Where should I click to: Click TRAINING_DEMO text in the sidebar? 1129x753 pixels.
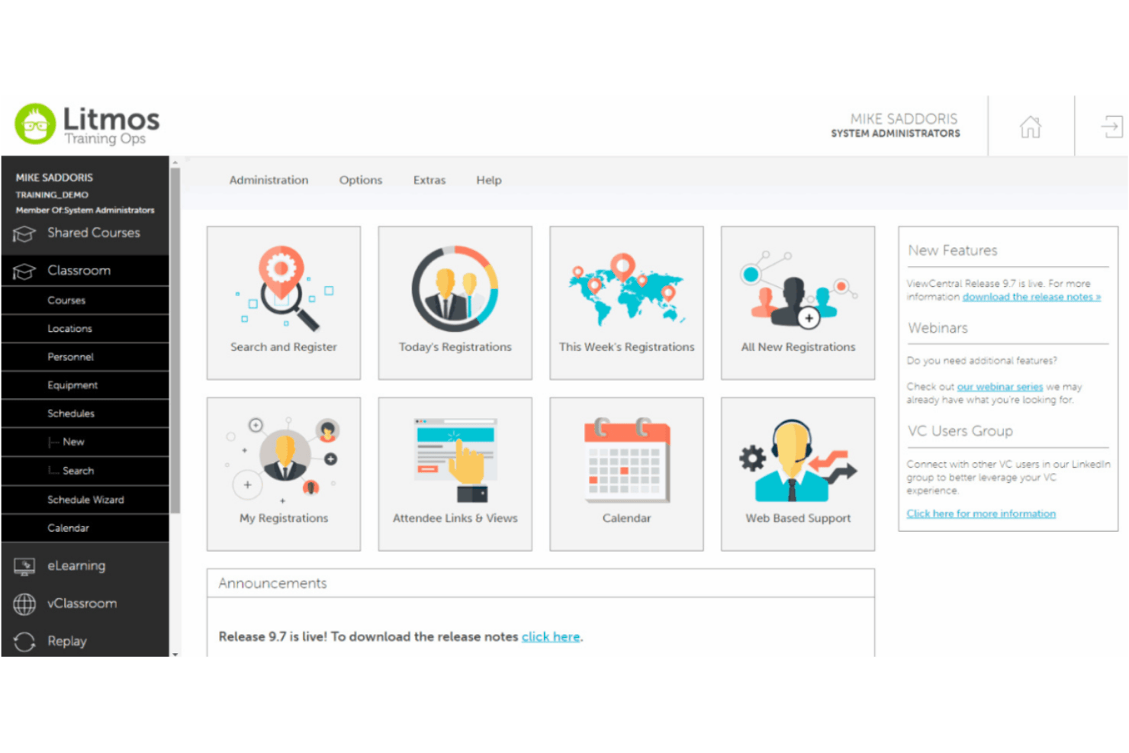coord(52,195)
